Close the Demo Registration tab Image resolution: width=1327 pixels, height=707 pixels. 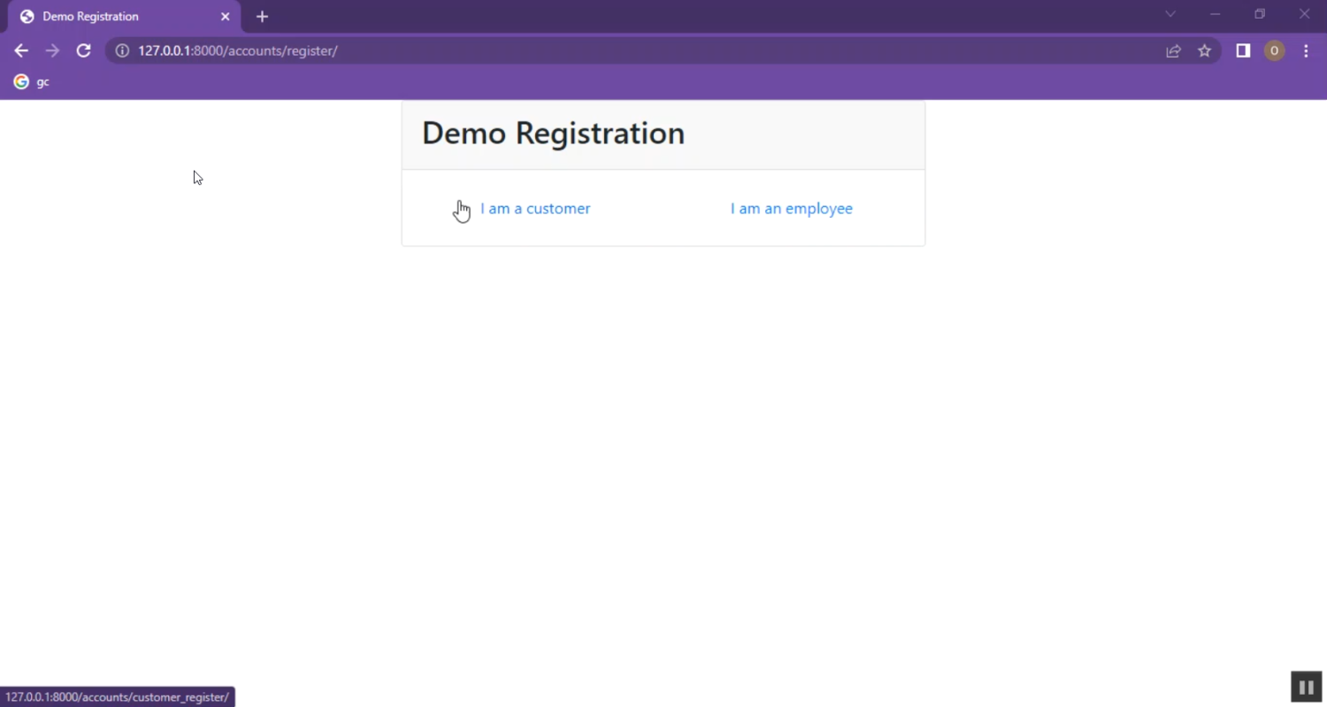point(225,17)
